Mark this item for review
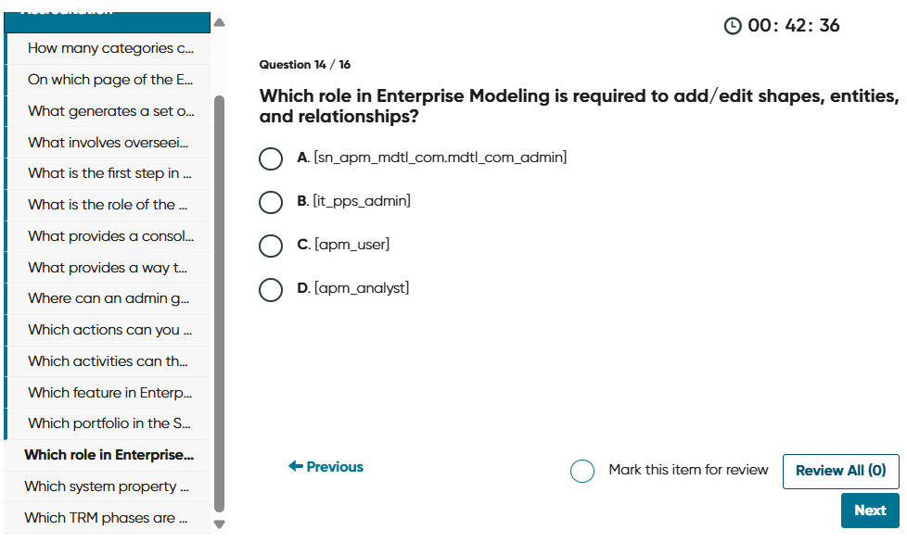 coord(582,471)
